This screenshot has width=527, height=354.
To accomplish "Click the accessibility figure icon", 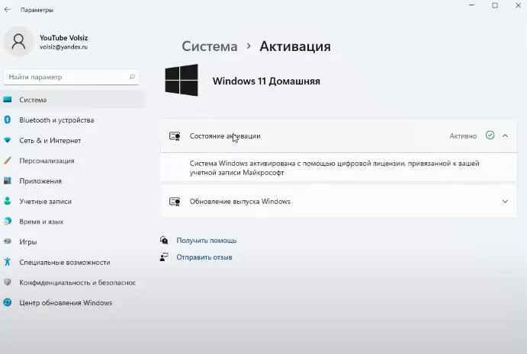I will coord(8,262).
